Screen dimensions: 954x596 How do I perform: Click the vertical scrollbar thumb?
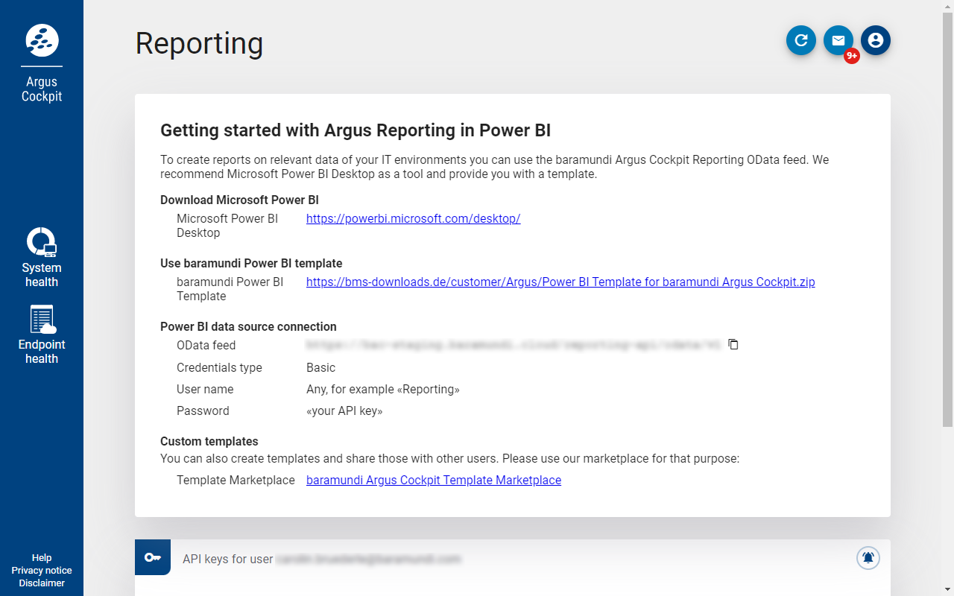tap(947, 216)
